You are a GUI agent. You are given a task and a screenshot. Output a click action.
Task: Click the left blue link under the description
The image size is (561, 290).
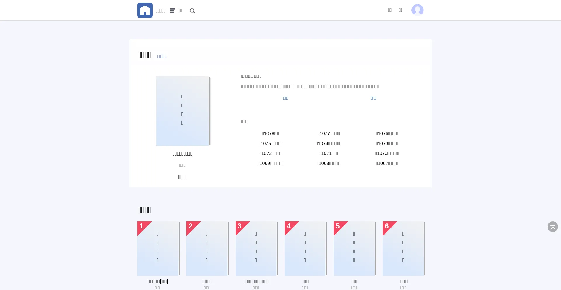tap(285, 98)
